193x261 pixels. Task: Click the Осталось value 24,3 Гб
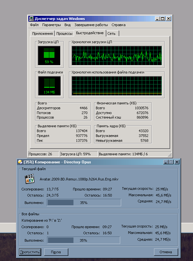coord(53,195)
